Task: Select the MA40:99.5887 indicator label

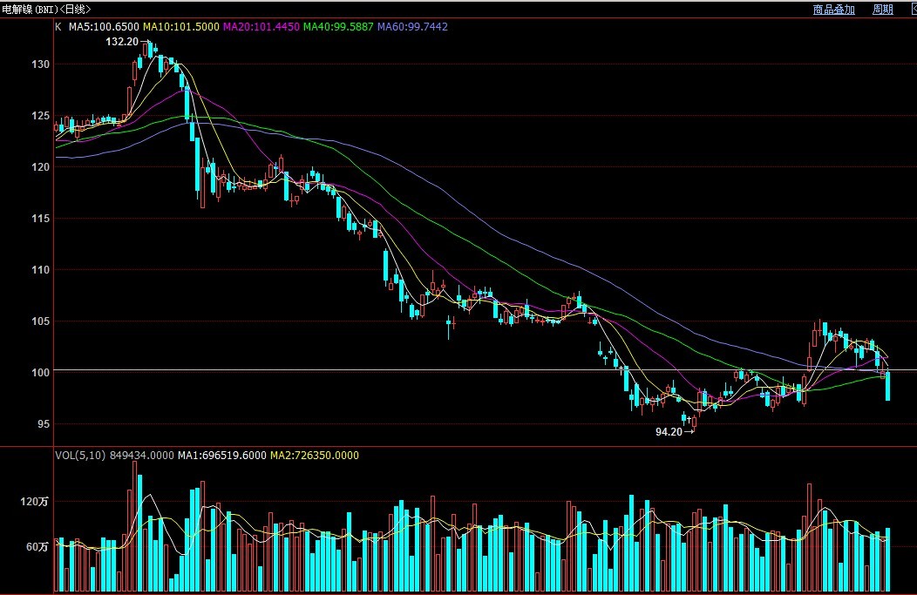Action: (338, 27)
